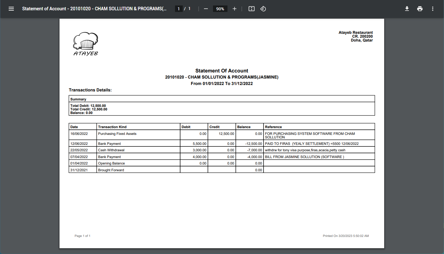Image resolution: width=444 pixels, height=254 pixels.
Task: Click the Transactions Details label
Action: (x=90, y=90)
